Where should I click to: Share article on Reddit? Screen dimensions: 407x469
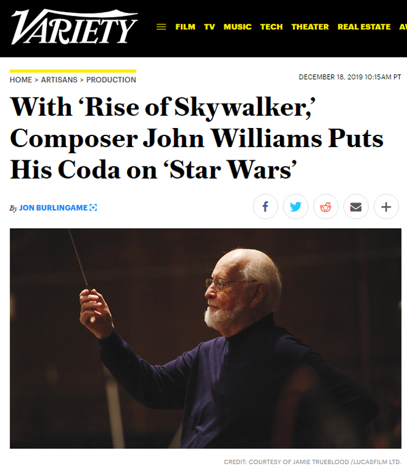click(x=326, y=207)
